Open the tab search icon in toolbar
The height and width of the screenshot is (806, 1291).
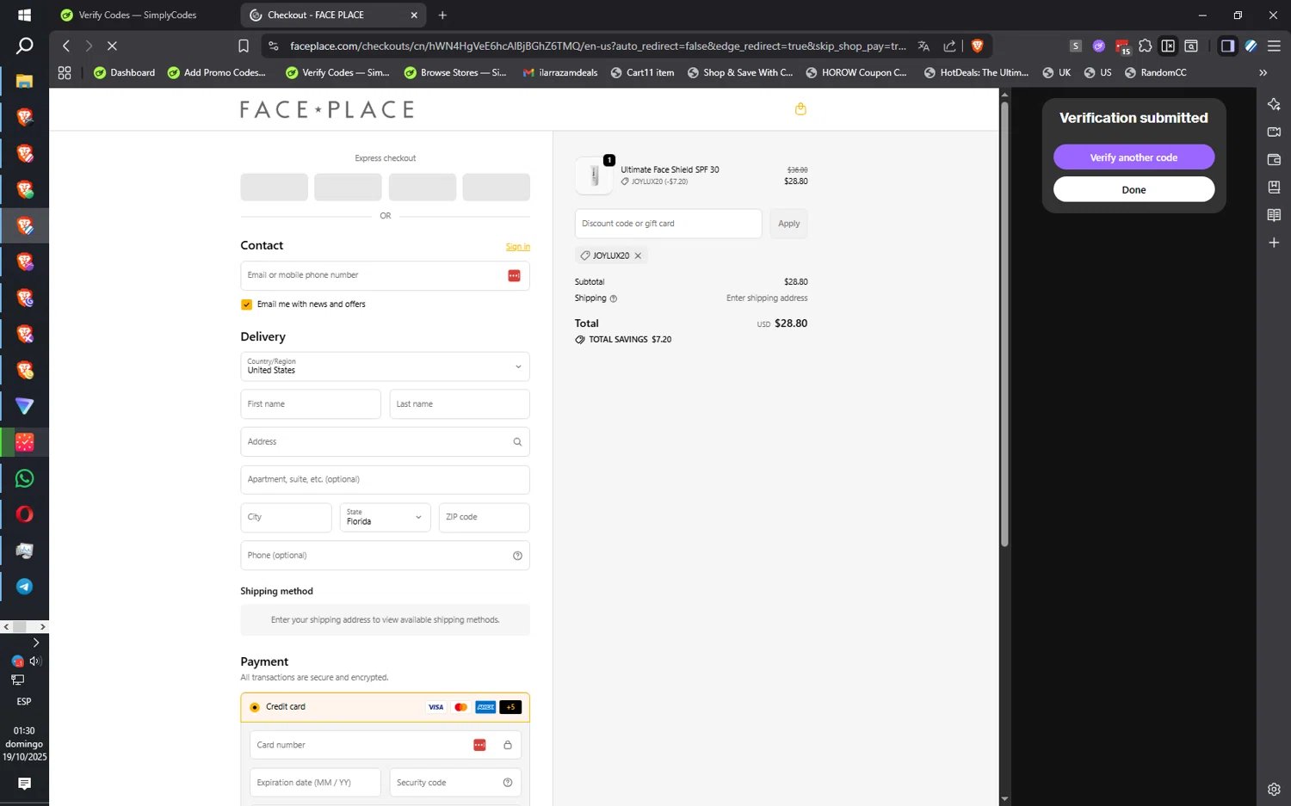pos(1191,46)
